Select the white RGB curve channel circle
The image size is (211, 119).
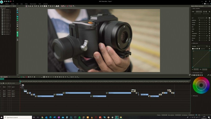pos(193,49)
